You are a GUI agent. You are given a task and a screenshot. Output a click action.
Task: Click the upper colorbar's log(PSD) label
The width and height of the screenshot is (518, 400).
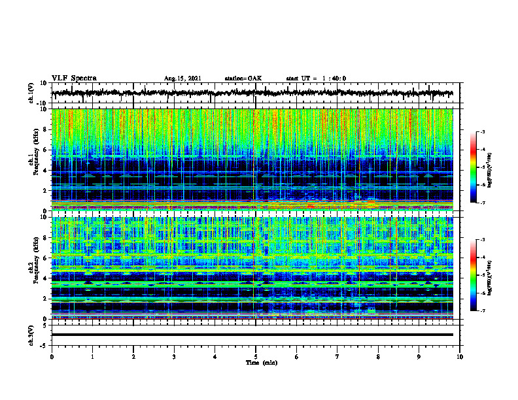pyautogui.click(x=490, y=170)
